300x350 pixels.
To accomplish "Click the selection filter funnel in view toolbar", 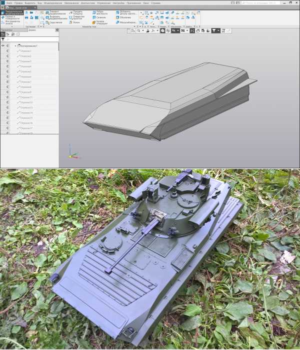I will 214,30.
